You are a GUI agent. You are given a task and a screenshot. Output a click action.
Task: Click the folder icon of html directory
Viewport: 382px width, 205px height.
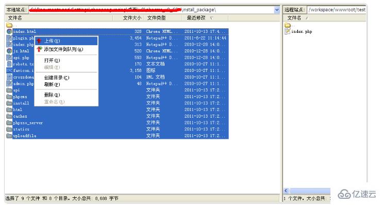9,109
